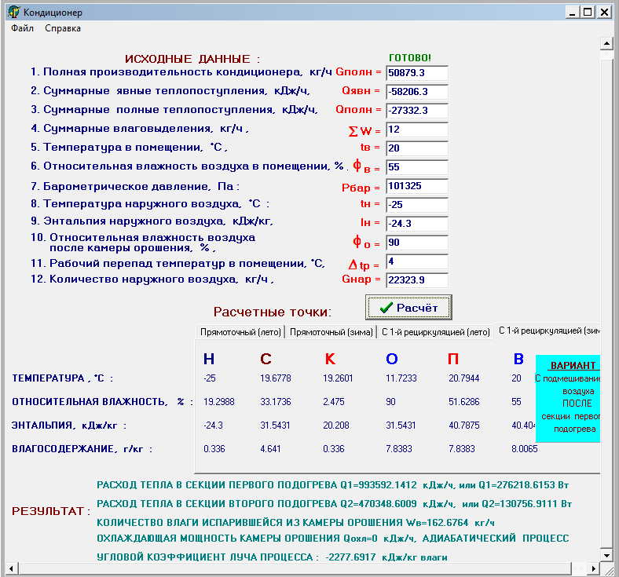Click the vertical scrollbar up arrow
Viewport: 619px width, 577px height.
(x=606, y=43)
